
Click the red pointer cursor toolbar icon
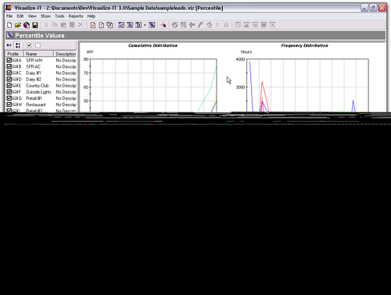click(163, 25)
